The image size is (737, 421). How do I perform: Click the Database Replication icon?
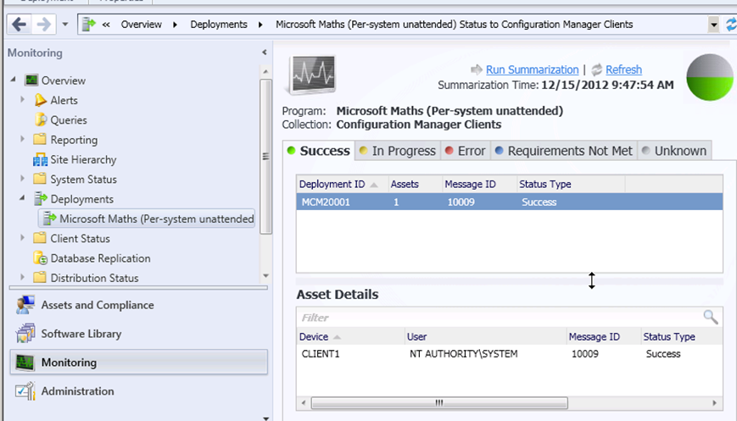(41, 258)
